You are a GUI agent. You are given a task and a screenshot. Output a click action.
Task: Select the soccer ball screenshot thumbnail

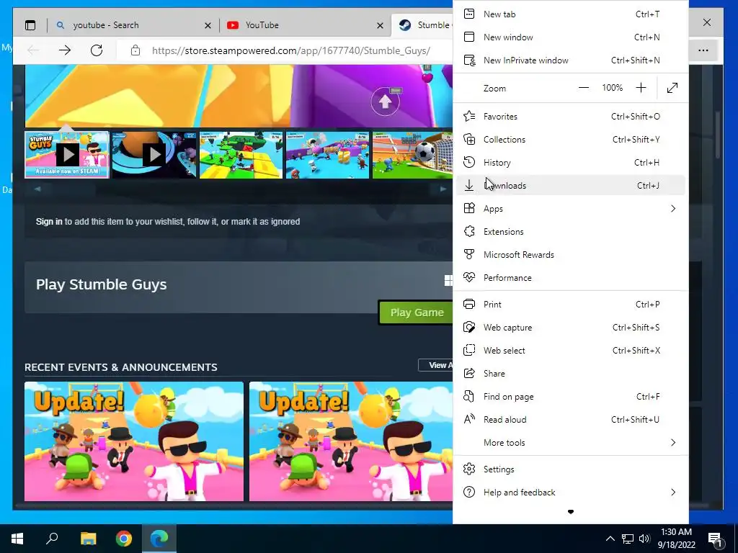412,155
